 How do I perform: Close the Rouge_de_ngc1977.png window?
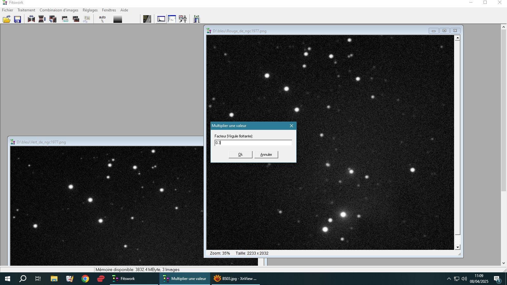click(455, 31)
